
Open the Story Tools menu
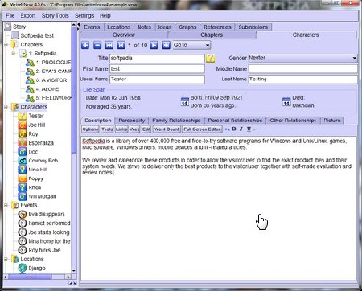tap(56, 16)
